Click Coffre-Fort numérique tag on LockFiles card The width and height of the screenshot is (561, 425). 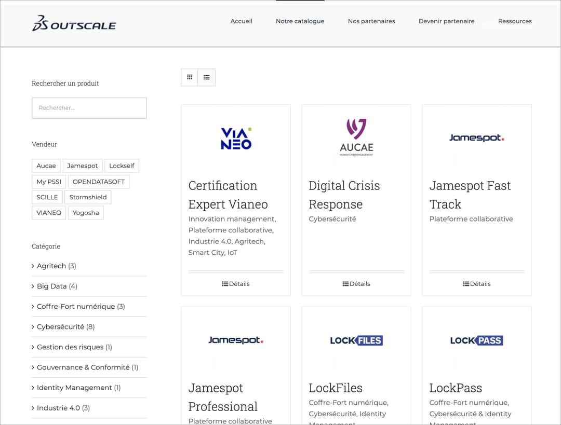click(x=348, y=403)
